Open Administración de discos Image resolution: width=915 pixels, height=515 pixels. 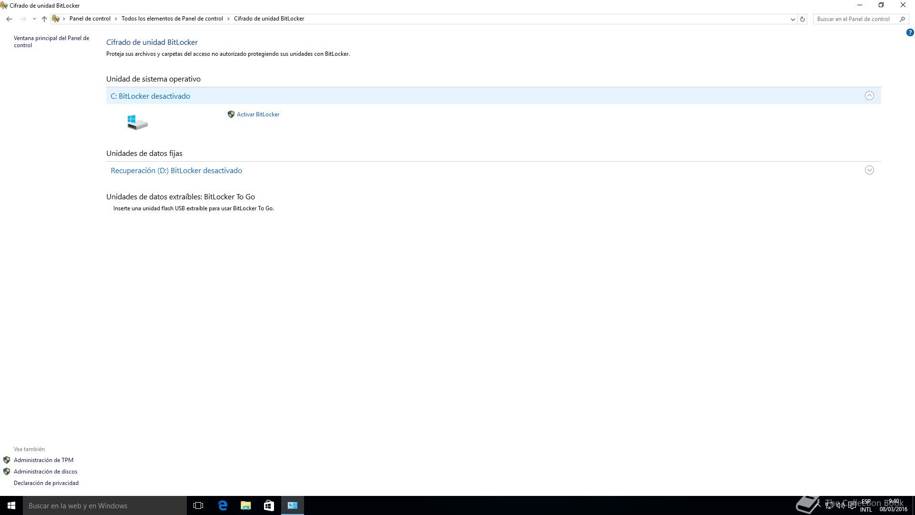click(45, 472)
